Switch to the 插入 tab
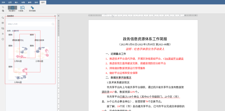 (x=17, y=3)
